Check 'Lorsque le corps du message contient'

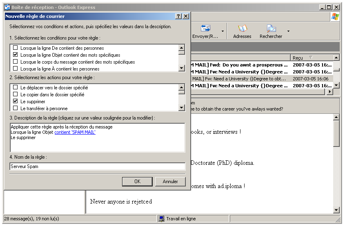point(16,62)
